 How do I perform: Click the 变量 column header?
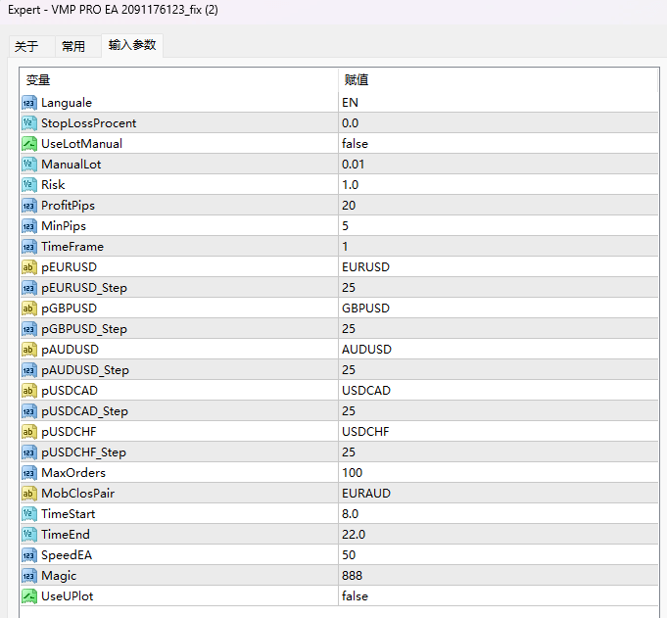tap(38, 79)
